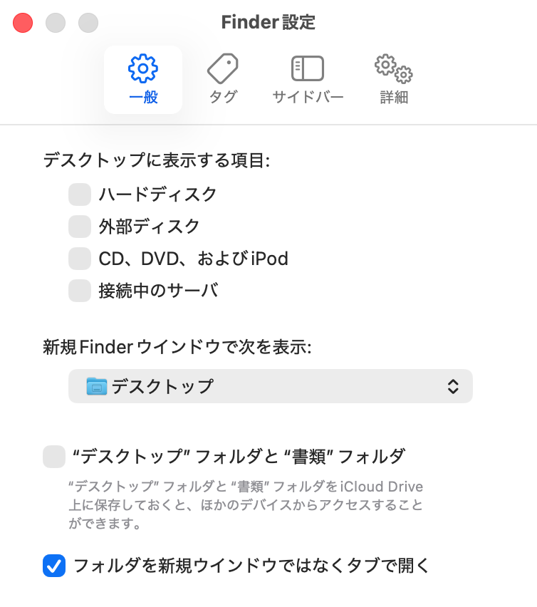Switch to the タグ tab label
The image size is (537, 607).
point(223,98)
